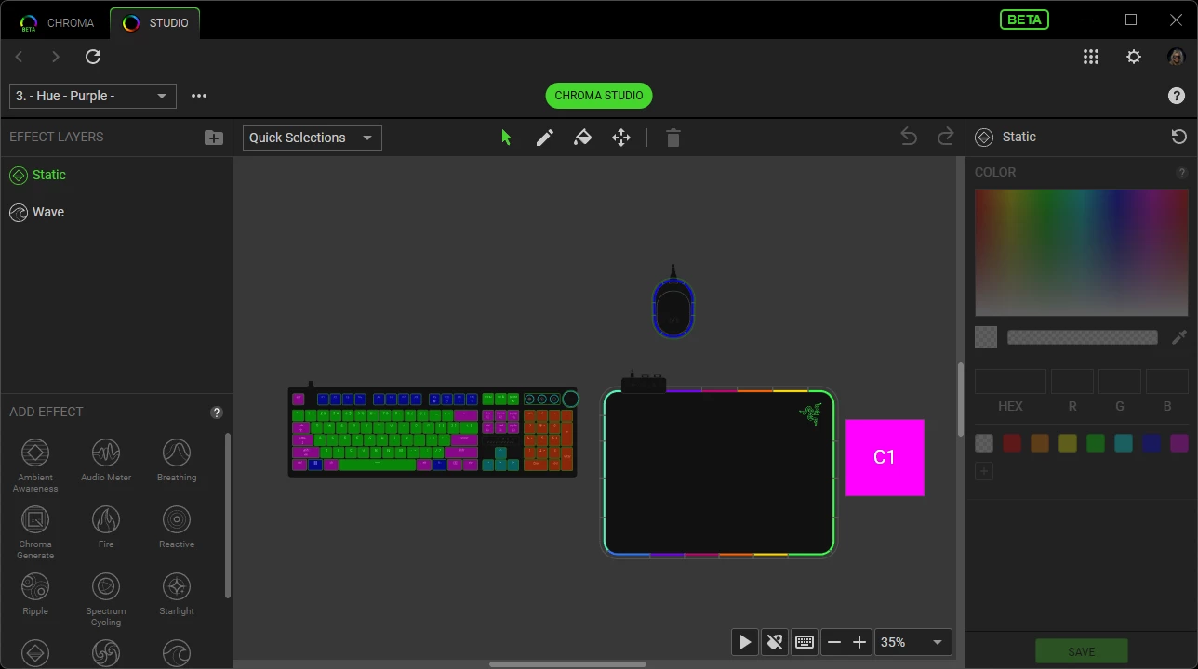The width and height of the screenshot is (1198, 669).
Task: Add the Breathing effect
Action: coord(177,460)
